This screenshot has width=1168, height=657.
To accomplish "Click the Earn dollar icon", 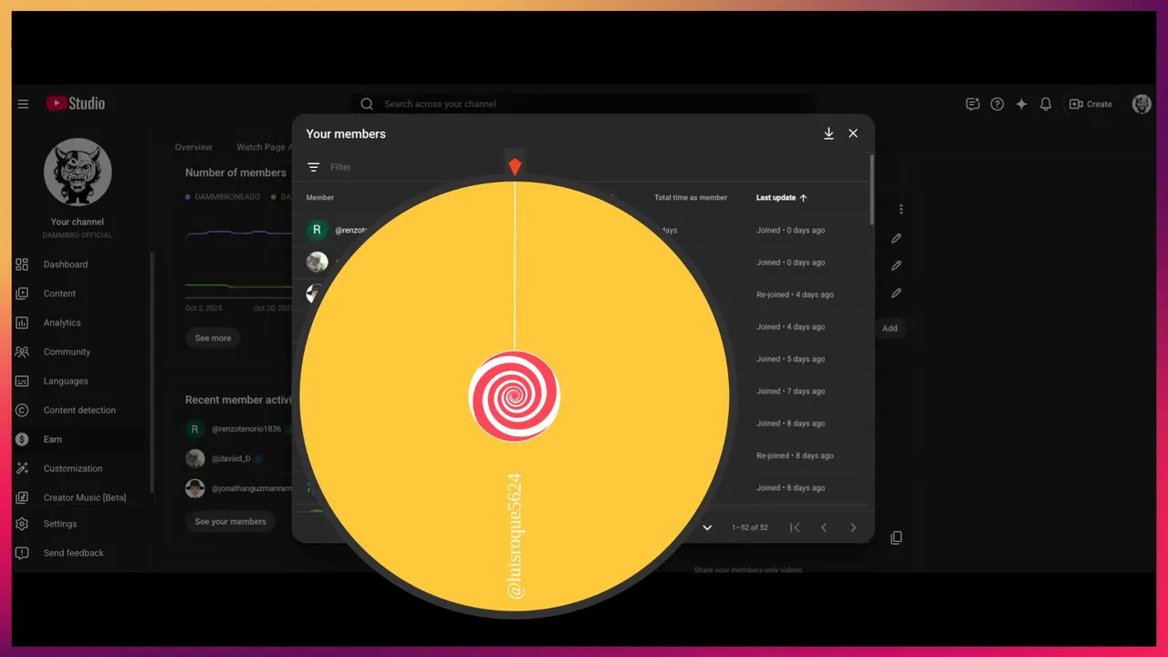I will point(22,440).
